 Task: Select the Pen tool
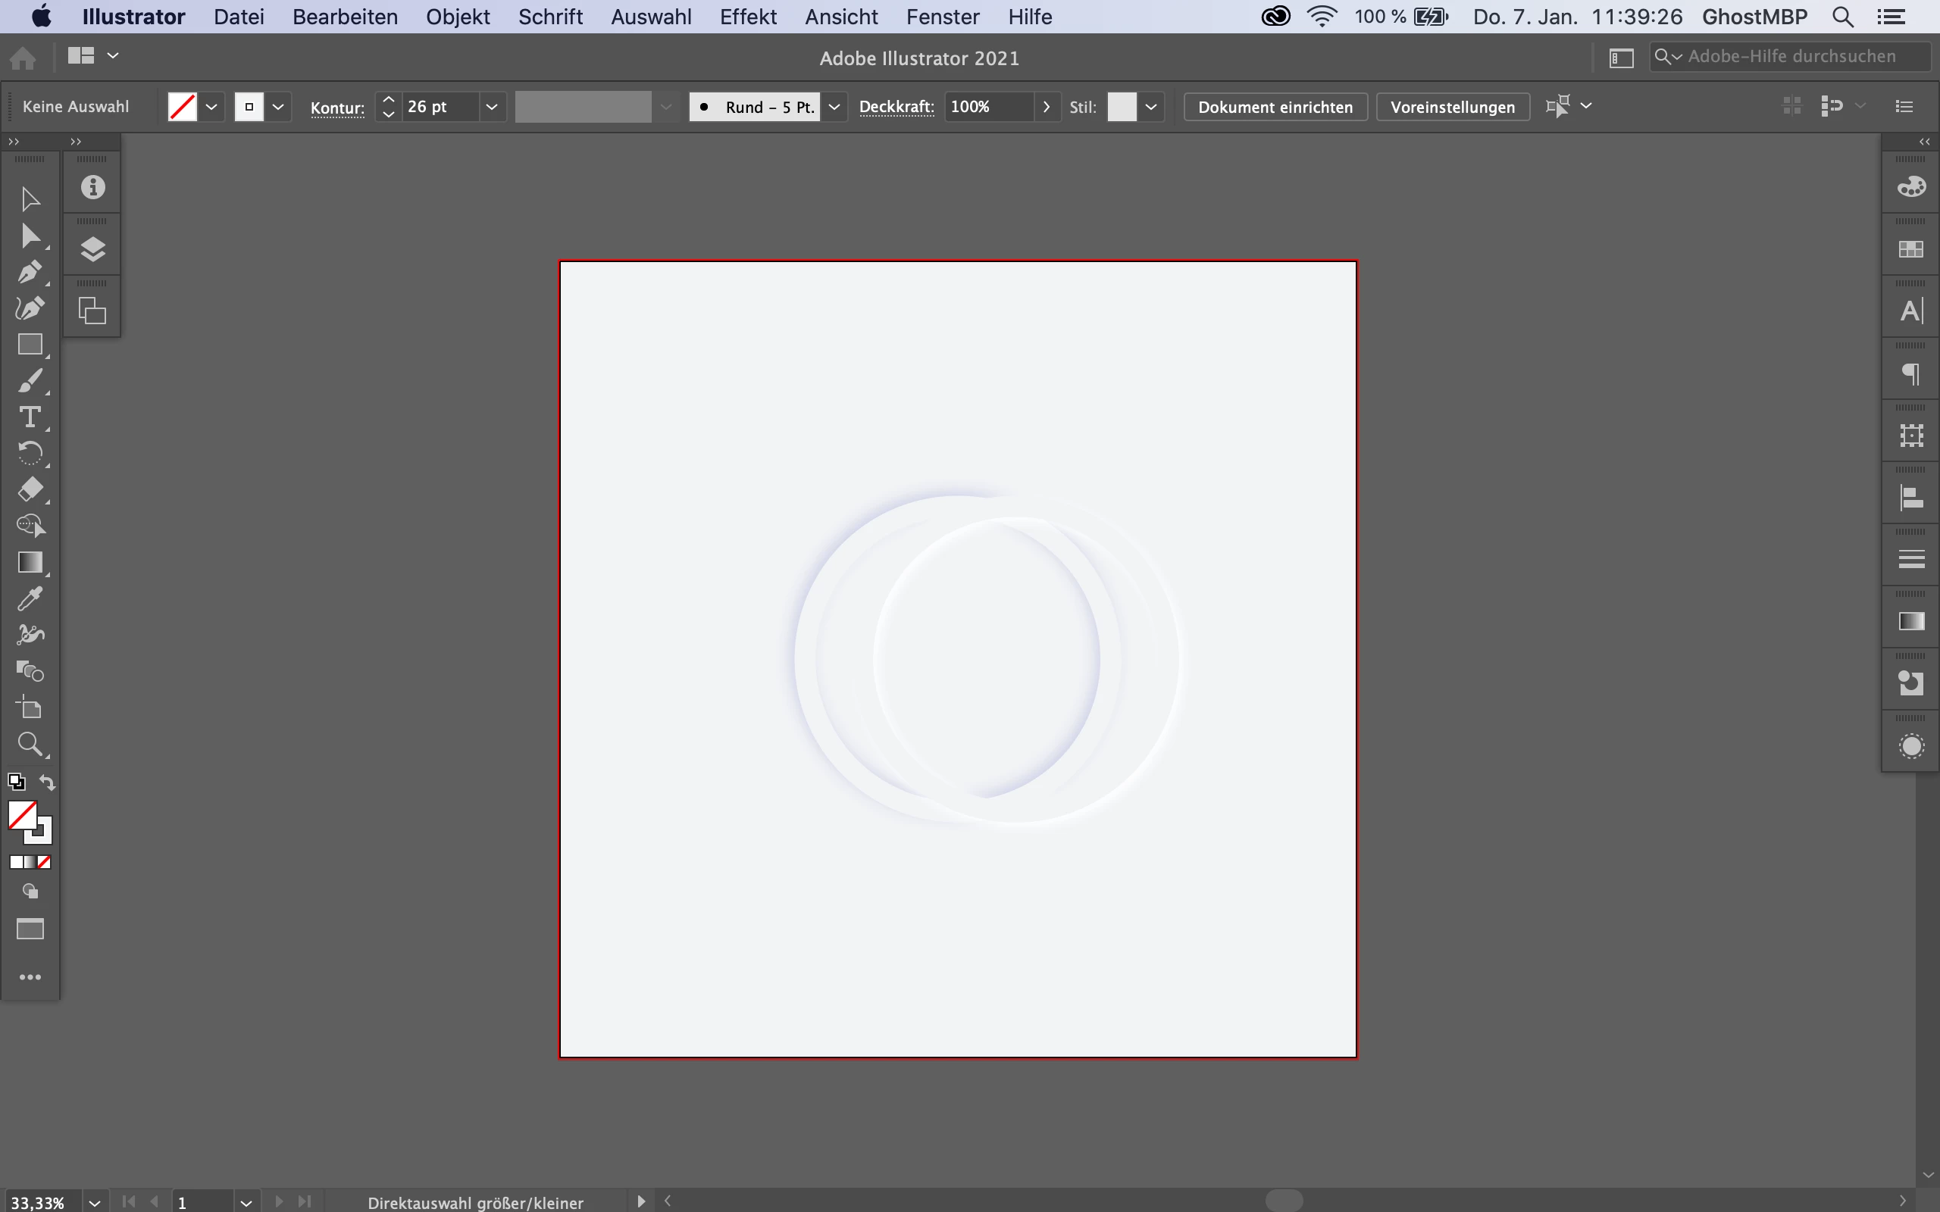(30, 273)
